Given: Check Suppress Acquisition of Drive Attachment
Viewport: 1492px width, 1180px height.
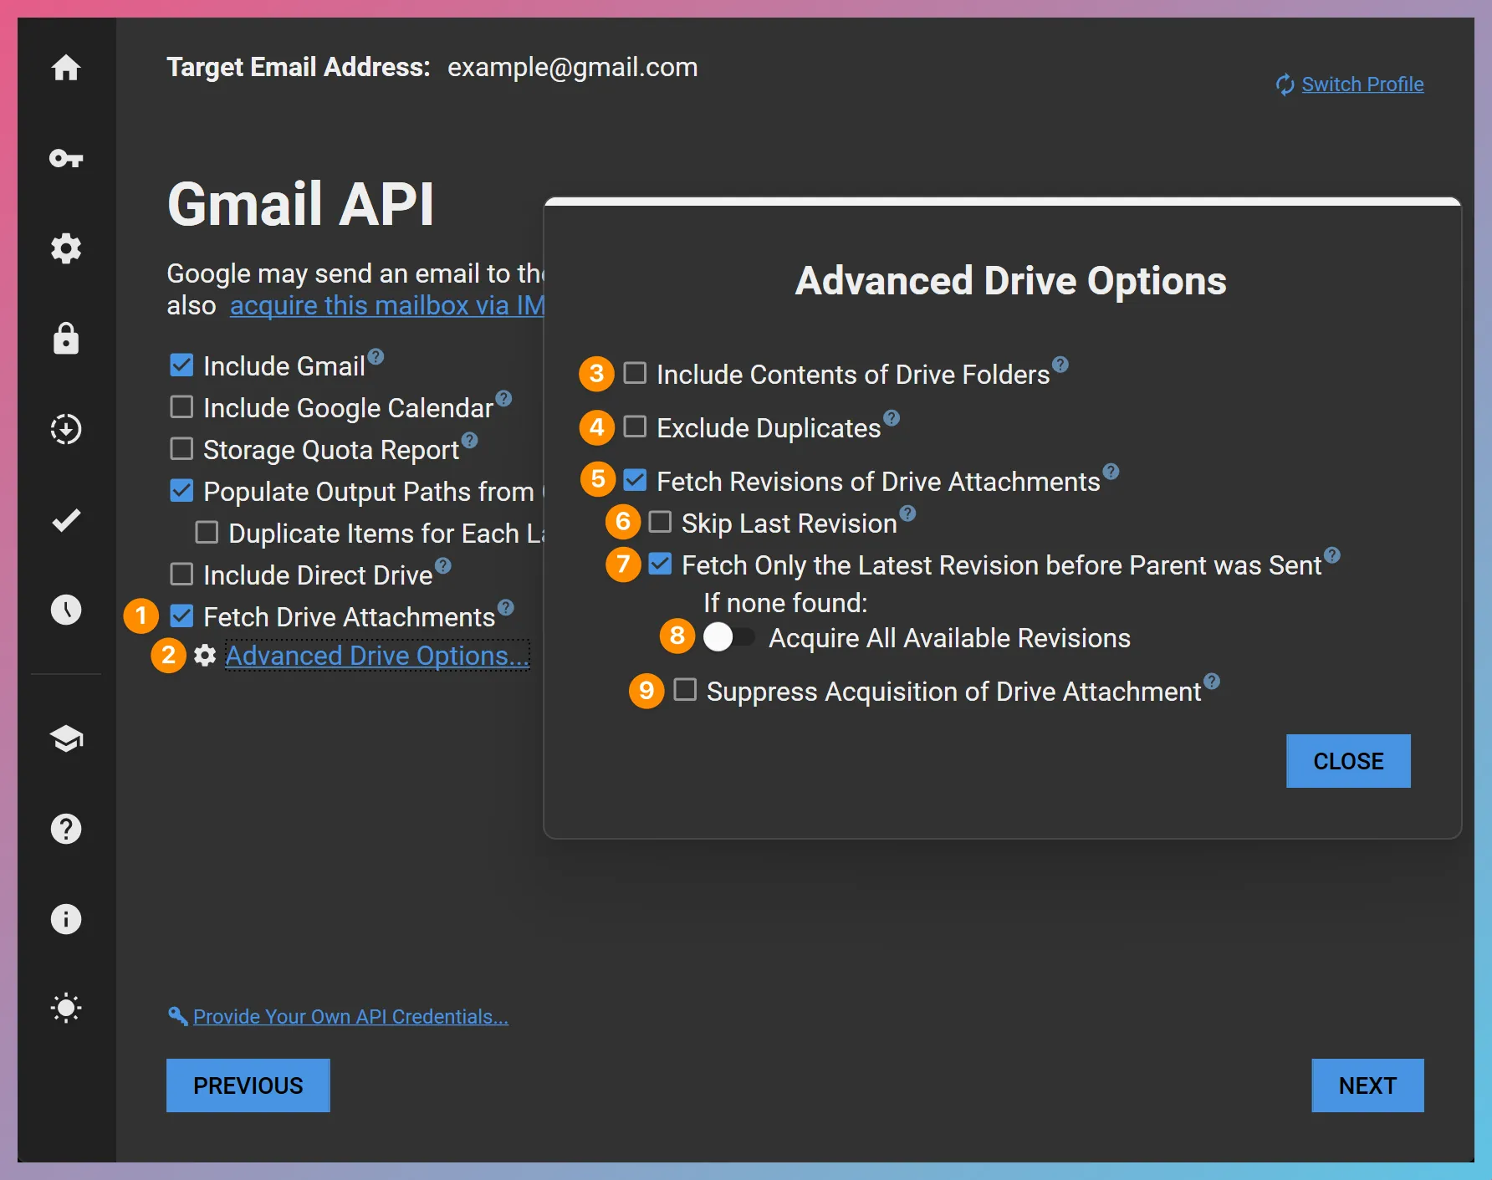Looking at the screenshot, I should pyautogui.click(x=685, y=689).
